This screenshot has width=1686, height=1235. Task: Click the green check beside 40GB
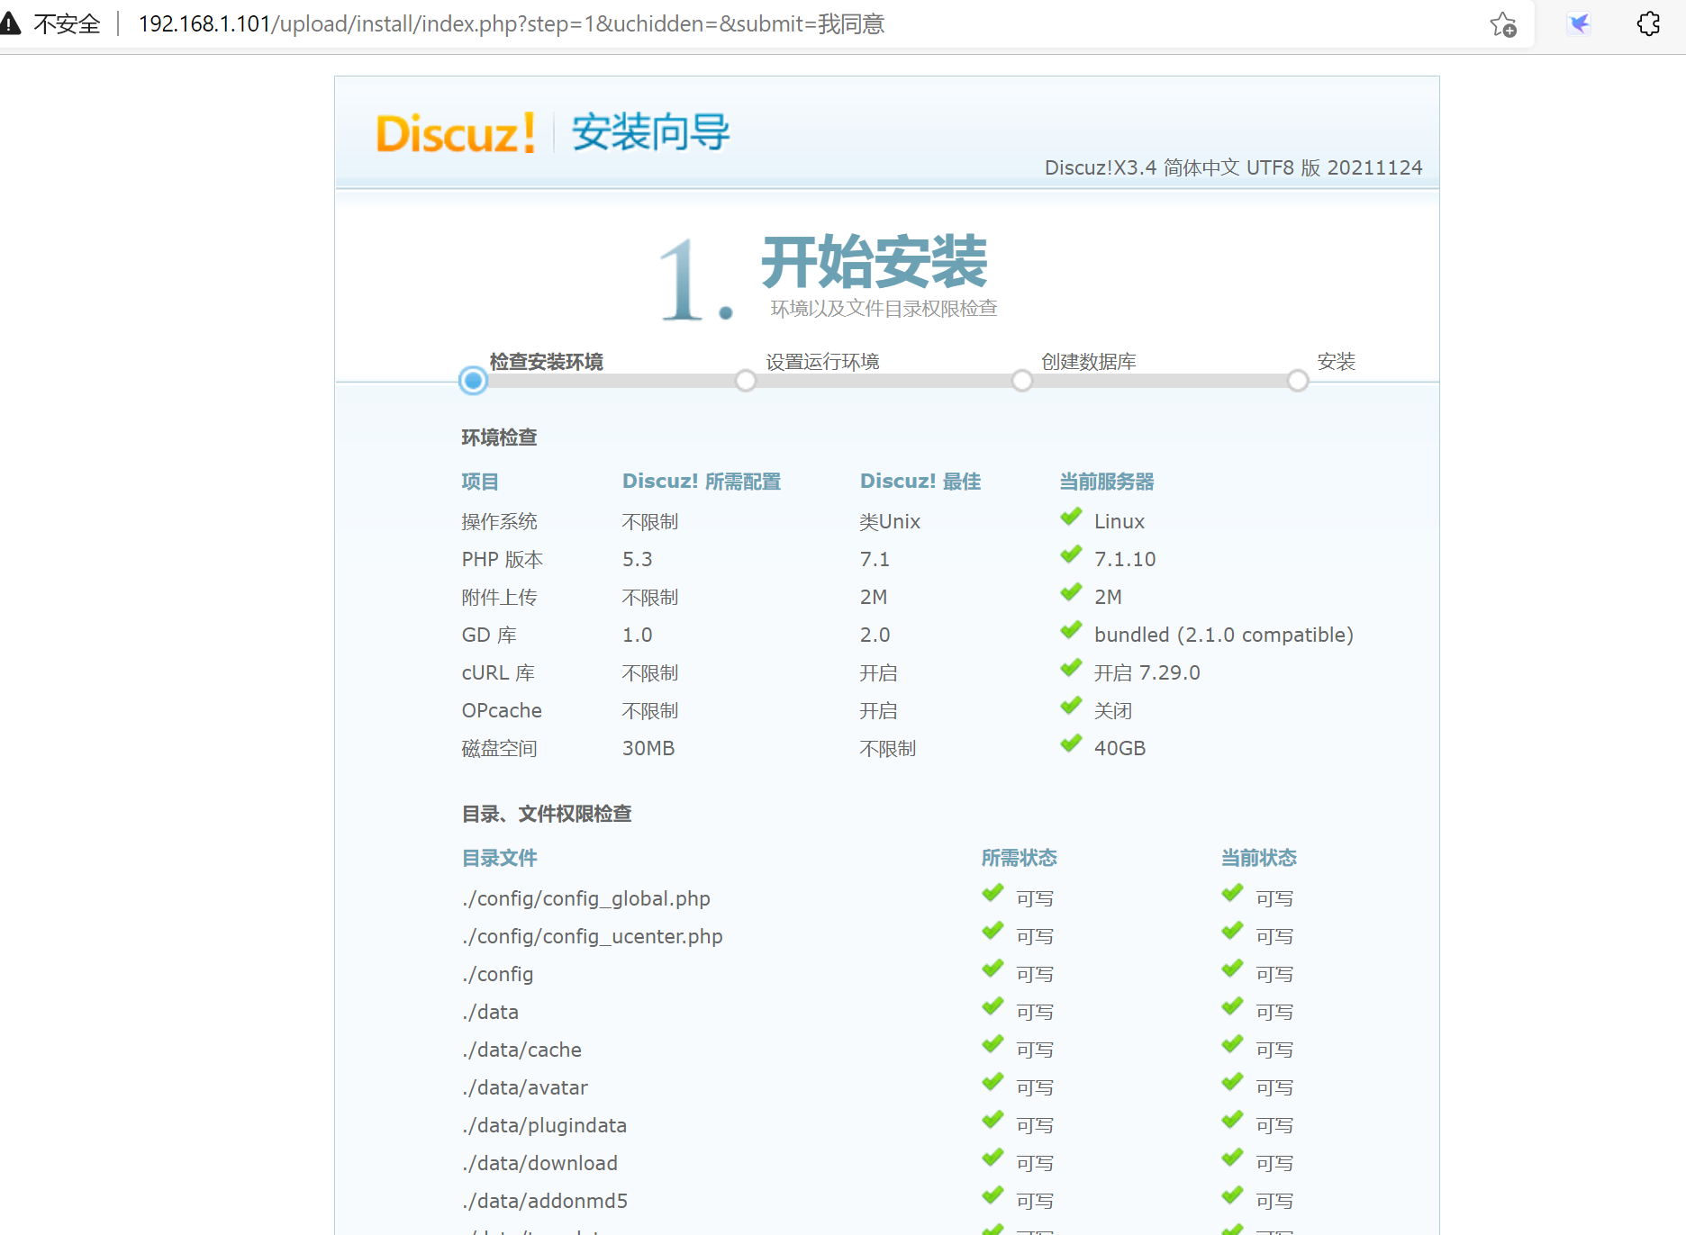click(1071, 744)
